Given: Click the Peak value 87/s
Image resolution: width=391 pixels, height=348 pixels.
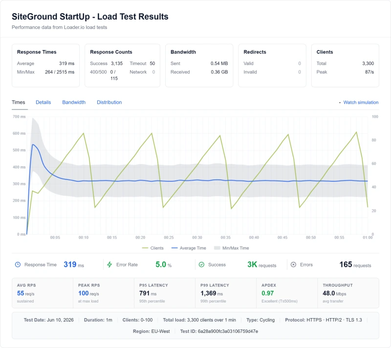Looking at the screenshot, I should [369, 72].
